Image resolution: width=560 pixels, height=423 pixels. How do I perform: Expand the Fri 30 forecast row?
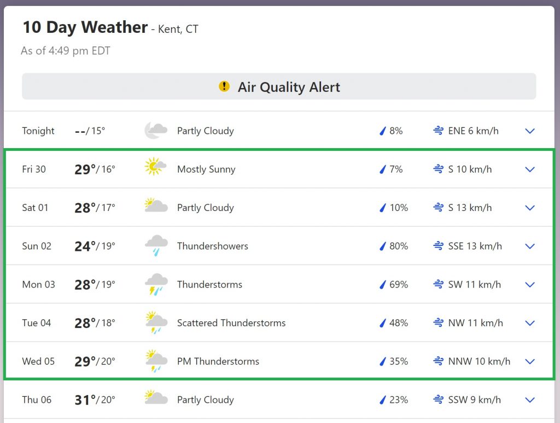click(529, 169)
